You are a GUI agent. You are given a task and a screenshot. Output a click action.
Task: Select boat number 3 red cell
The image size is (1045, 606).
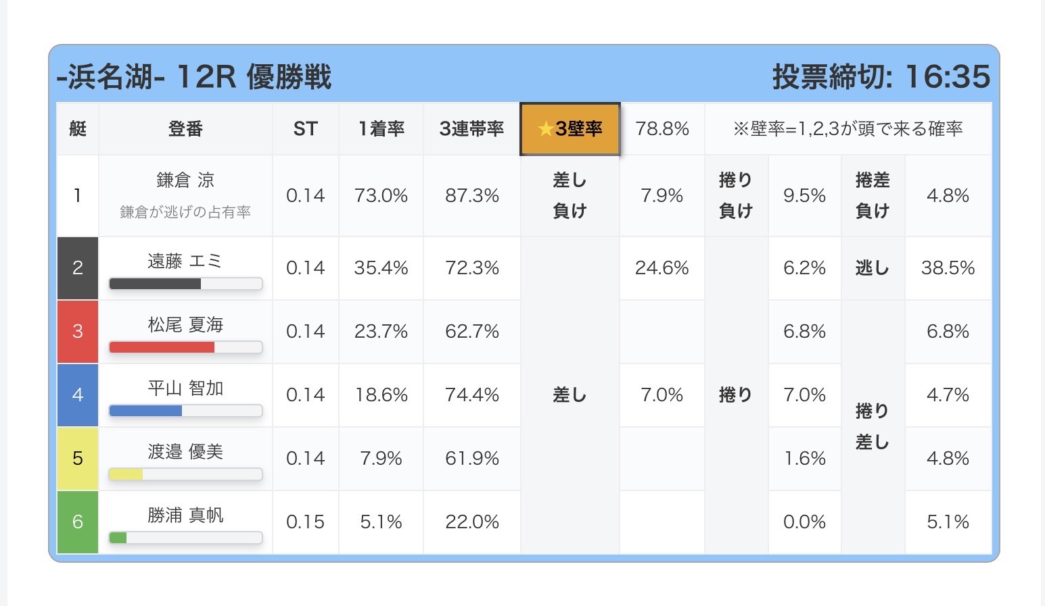[x=78, y=332]
